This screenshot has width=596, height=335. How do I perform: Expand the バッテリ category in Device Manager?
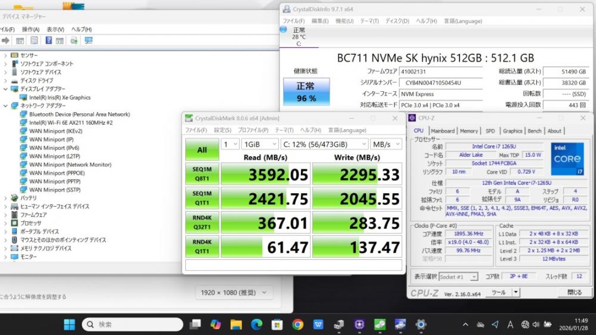[x=6, y=198]
